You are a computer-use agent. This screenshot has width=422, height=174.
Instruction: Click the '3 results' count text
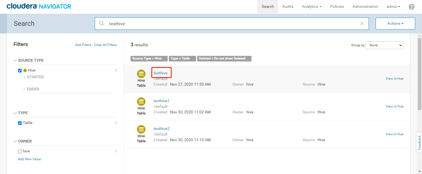139,45
